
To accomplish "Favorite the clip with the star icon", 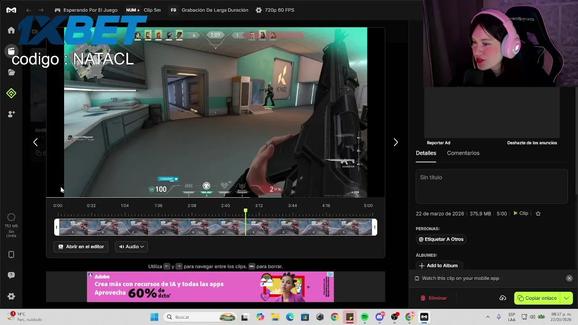I will click(538, 214).
